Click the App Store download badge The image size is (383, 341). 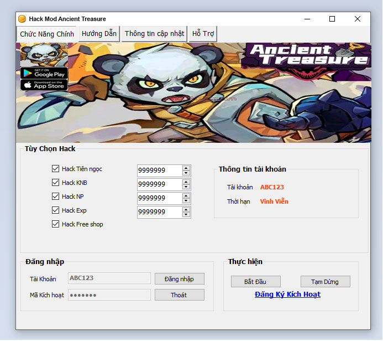44,85
